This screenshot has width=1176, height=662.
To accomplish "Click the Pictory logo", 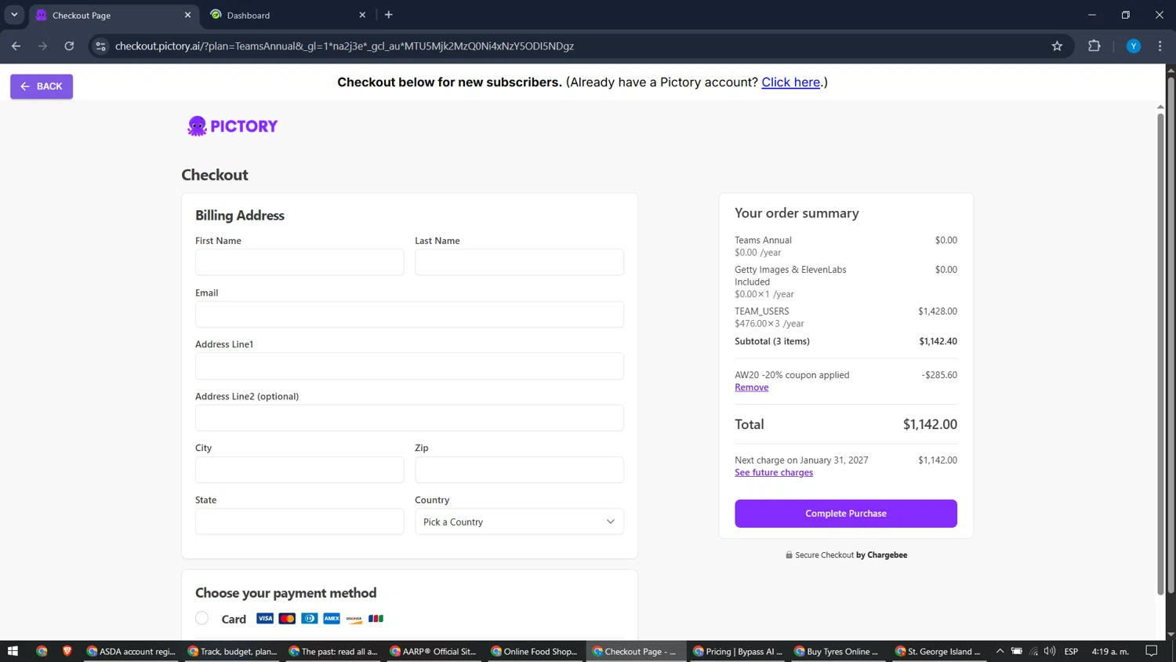I will pos(232,126).
